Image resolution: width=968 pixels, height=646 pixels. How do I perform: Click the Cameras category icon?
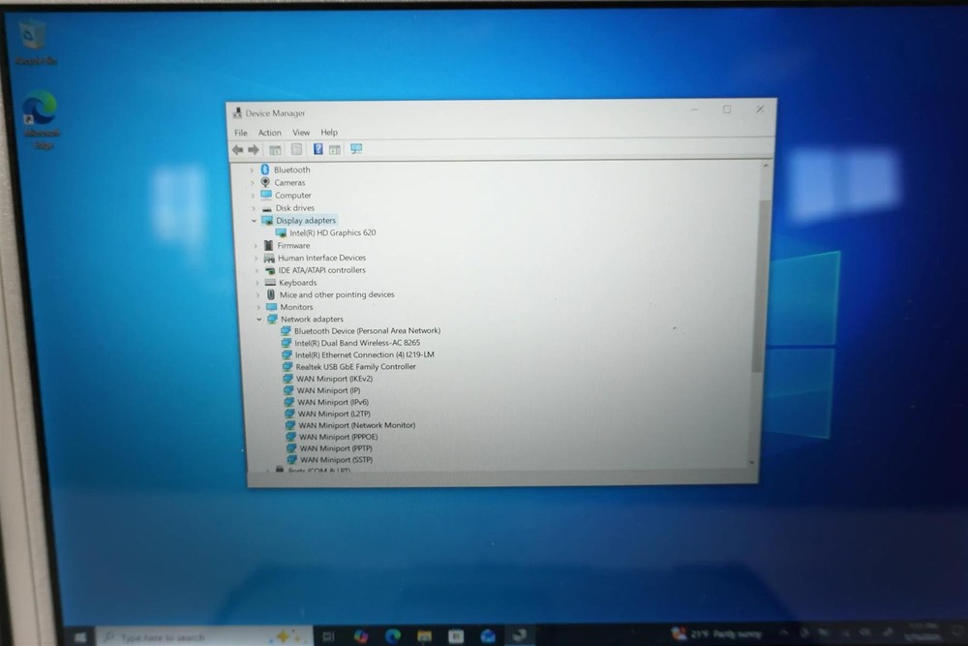coord(265,182)
